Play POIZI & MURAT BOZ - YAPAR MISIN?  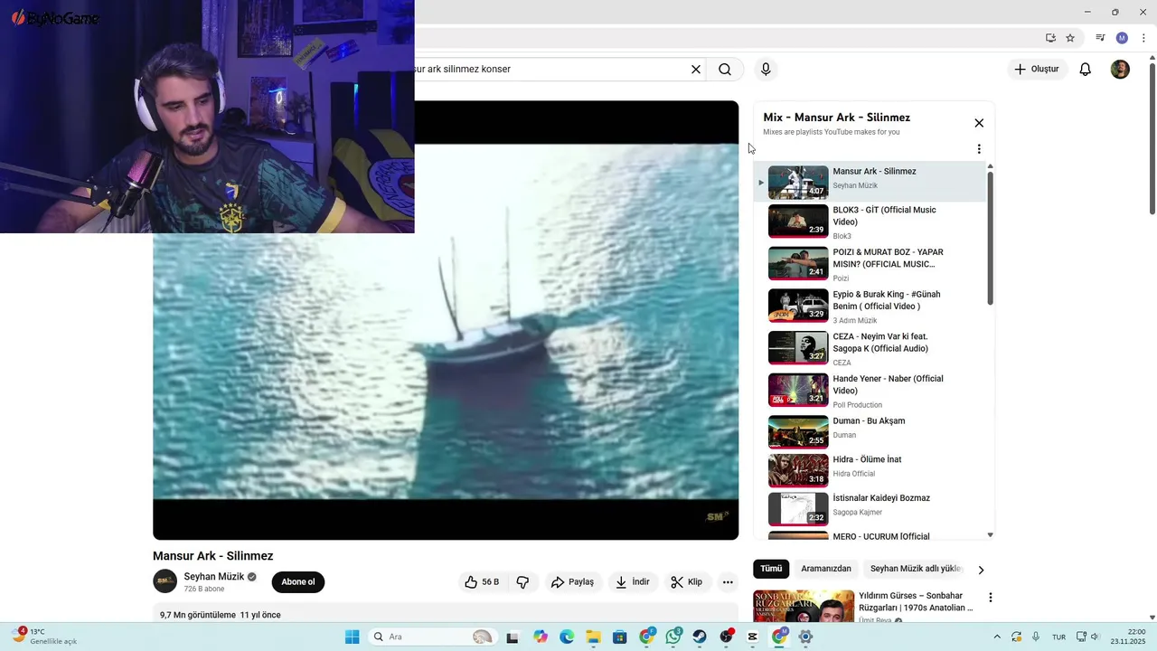[x=871, y=264]
